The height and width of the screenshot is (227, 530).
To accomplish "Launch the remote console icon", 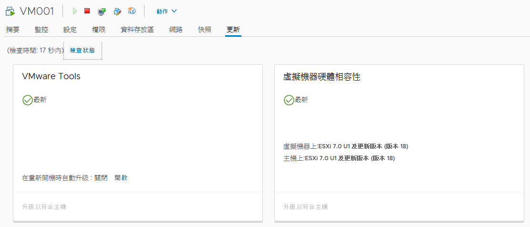I will tap(102, 11).
